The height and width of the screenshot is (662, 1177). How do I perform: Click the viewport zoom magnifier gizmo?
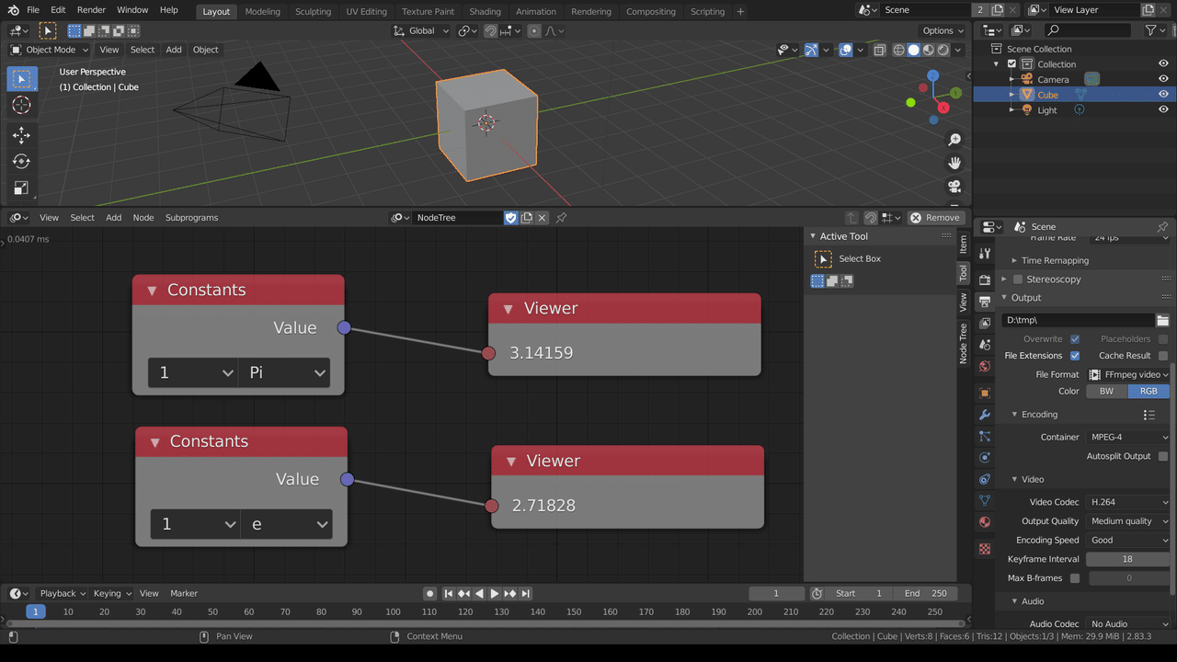954,140
